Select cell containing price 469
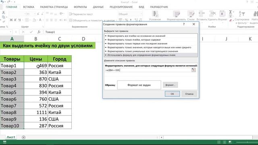Image resolution: width=258 pixels, height=145 pixels. pyautogui.click(x=36, y=66)
